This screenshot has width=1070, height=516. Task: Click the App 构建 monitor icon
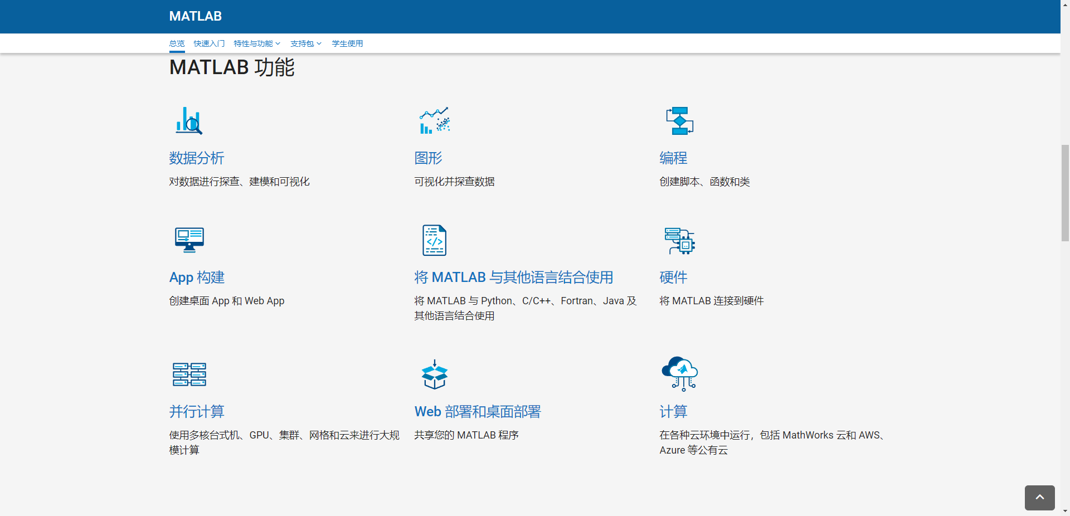[x=189, y=240]
